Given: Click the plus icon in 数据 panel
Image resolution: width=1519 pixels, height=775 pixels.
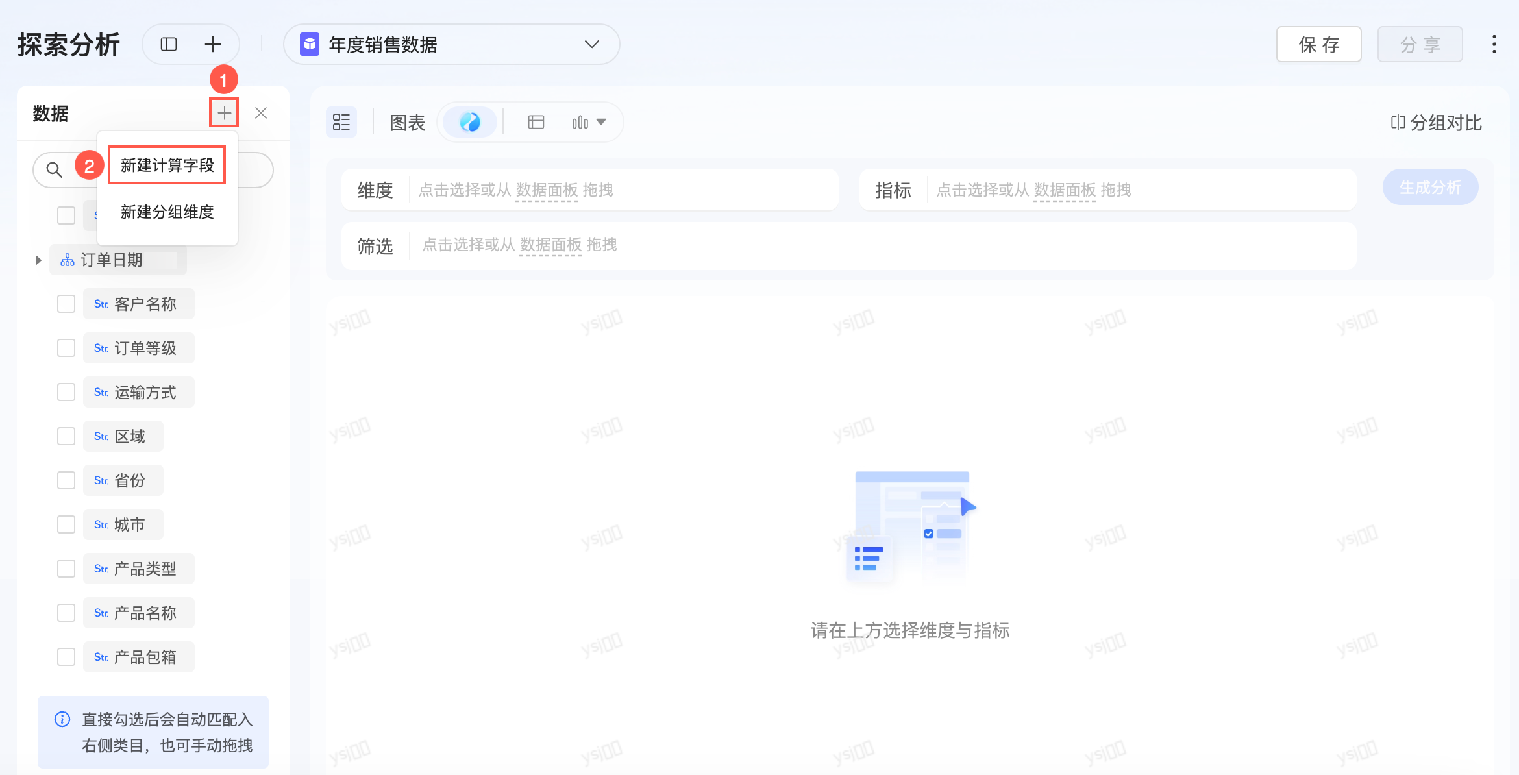Looking at the screenshot, I should pyautogui.click(x=224, y=113).
